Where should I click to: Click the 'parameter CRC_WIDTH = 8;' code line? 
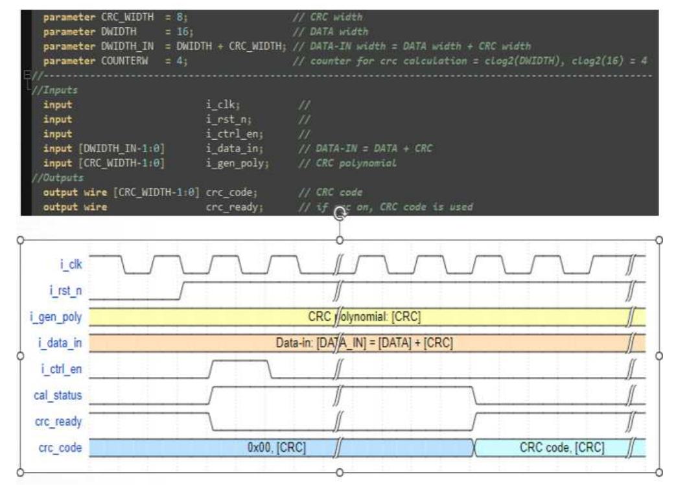[x=115, y=17]
